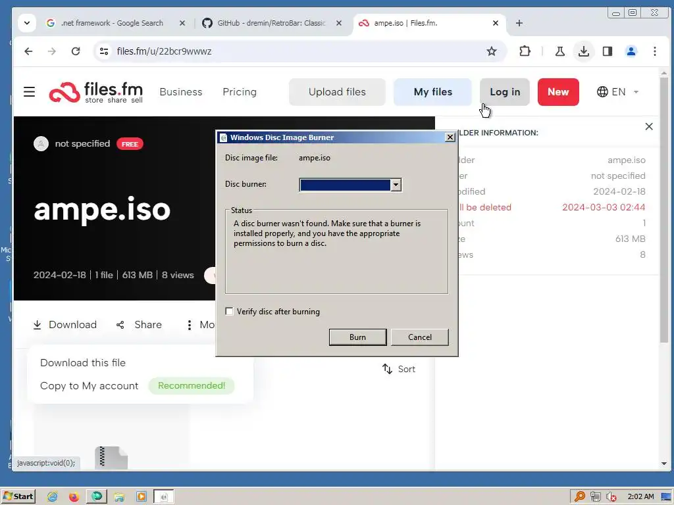
Task: Click the taskbar clock 2:02 AM
Action: tap(640, 497)
